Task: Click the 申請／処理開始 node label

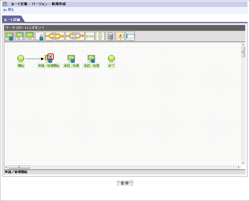Action: 49,66
